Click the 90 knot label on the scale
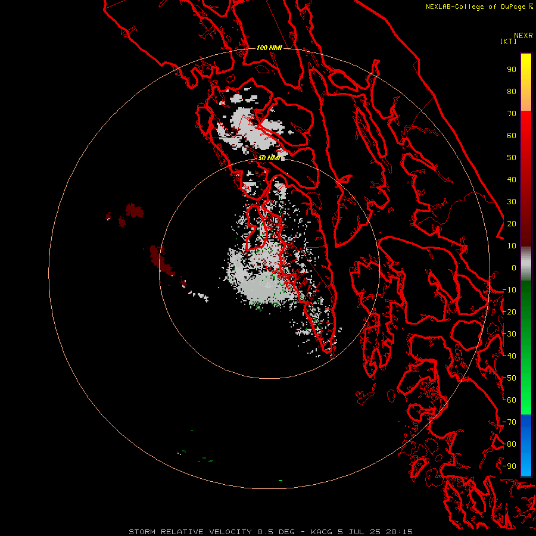The width and height of the screenshot is (536, 536). pyautogui.click(x=512, y=70)
